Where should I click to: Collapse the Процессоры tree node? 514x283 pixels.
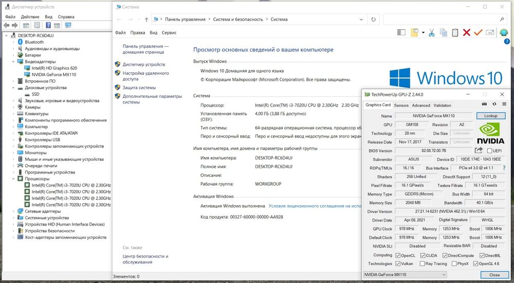tap(13, 179)
